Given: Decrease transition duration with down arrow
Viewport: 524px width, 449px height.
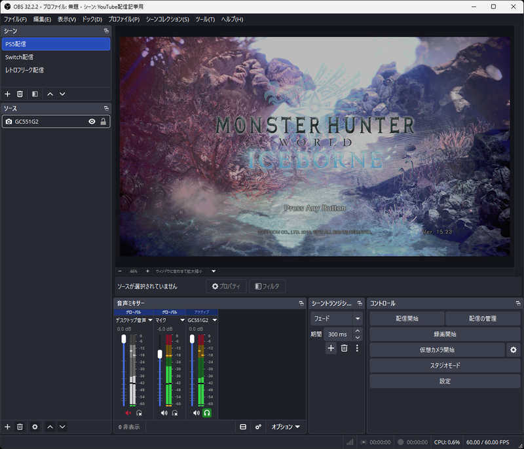Looking at the screenshot, I should click(x=358, y=338).
